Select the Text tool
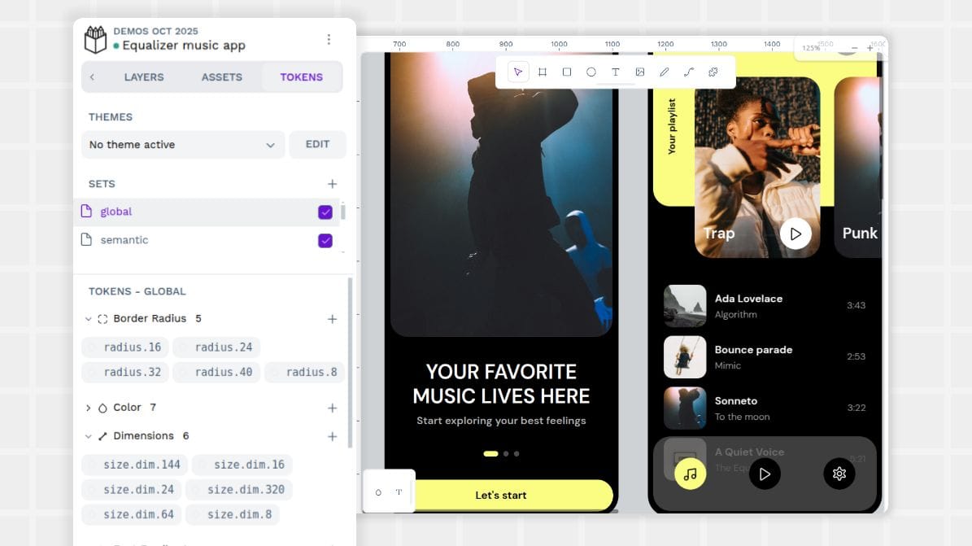Viewport: 972px width, 546px height. tap(616, 72)
